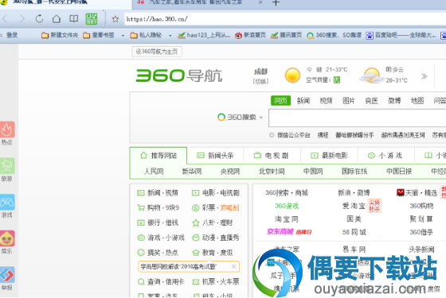
Task: Open the 北京时间 link
Action: point(272,172)
